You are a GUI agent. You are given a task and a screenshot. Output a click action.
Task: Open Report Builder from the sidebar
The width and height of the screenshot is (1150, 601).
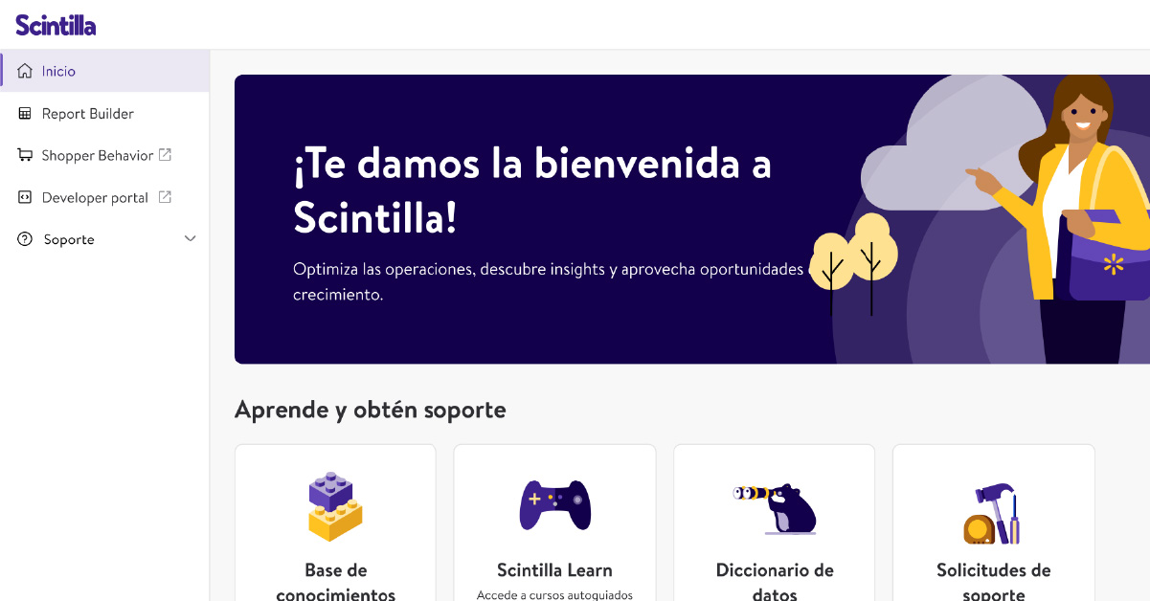[x=104, y=113]
